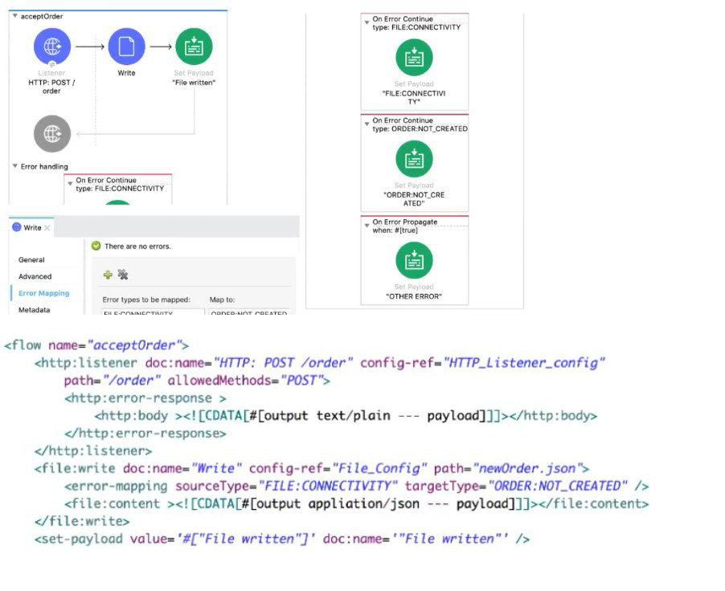Click the path value "newOrder.json" in XML
Image resolution: width=725 pixels, height=591 pixels.
(527, 469)
